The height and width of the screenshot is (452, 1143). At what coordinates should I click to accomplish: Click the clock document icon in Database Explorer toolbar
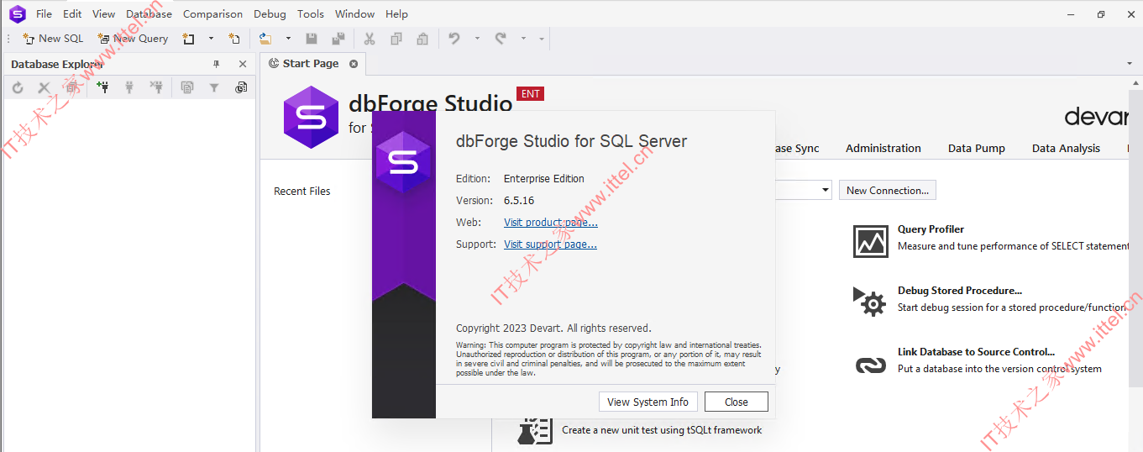click(x=241, y=87)
